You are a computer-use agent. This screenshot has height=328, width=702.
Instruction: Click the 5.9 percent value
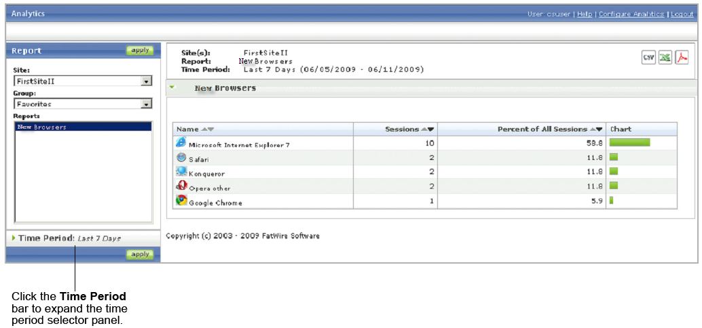pyautogui.click(x=597, y=201)
